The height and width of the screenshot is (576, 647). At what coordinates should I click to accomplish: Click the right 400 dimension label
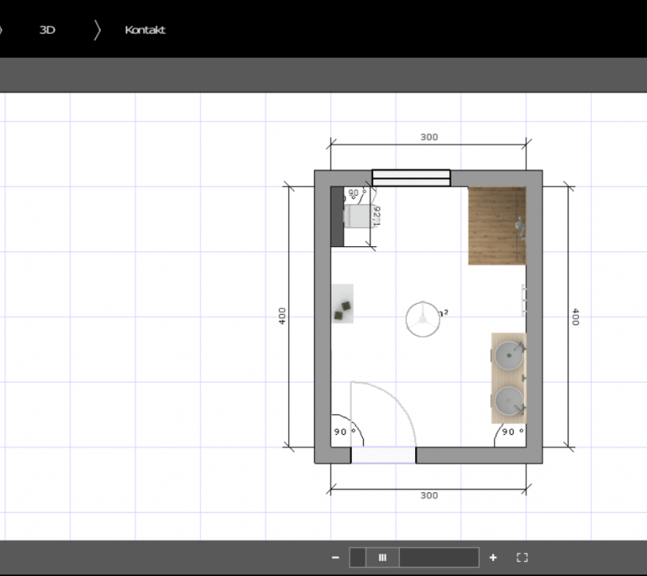point(575,317)
